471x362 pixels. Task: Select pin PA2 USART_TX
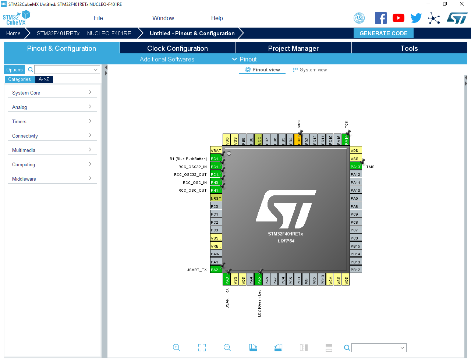pyautogui.click(x=216, y=270)
